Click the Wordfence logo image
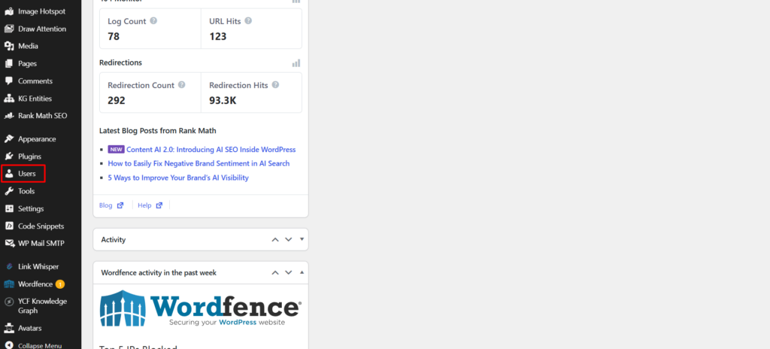This screenshot has height=349, width=770. pyautogui.click(x=200, y=308)
